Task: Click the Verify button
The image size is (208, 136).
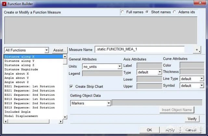Action: [192, 119]
